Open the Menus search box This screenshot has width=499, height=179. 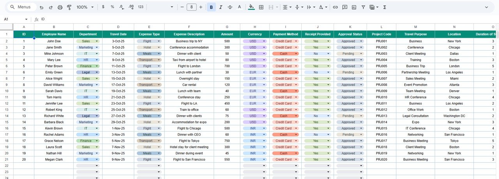[x=22, y=7]
